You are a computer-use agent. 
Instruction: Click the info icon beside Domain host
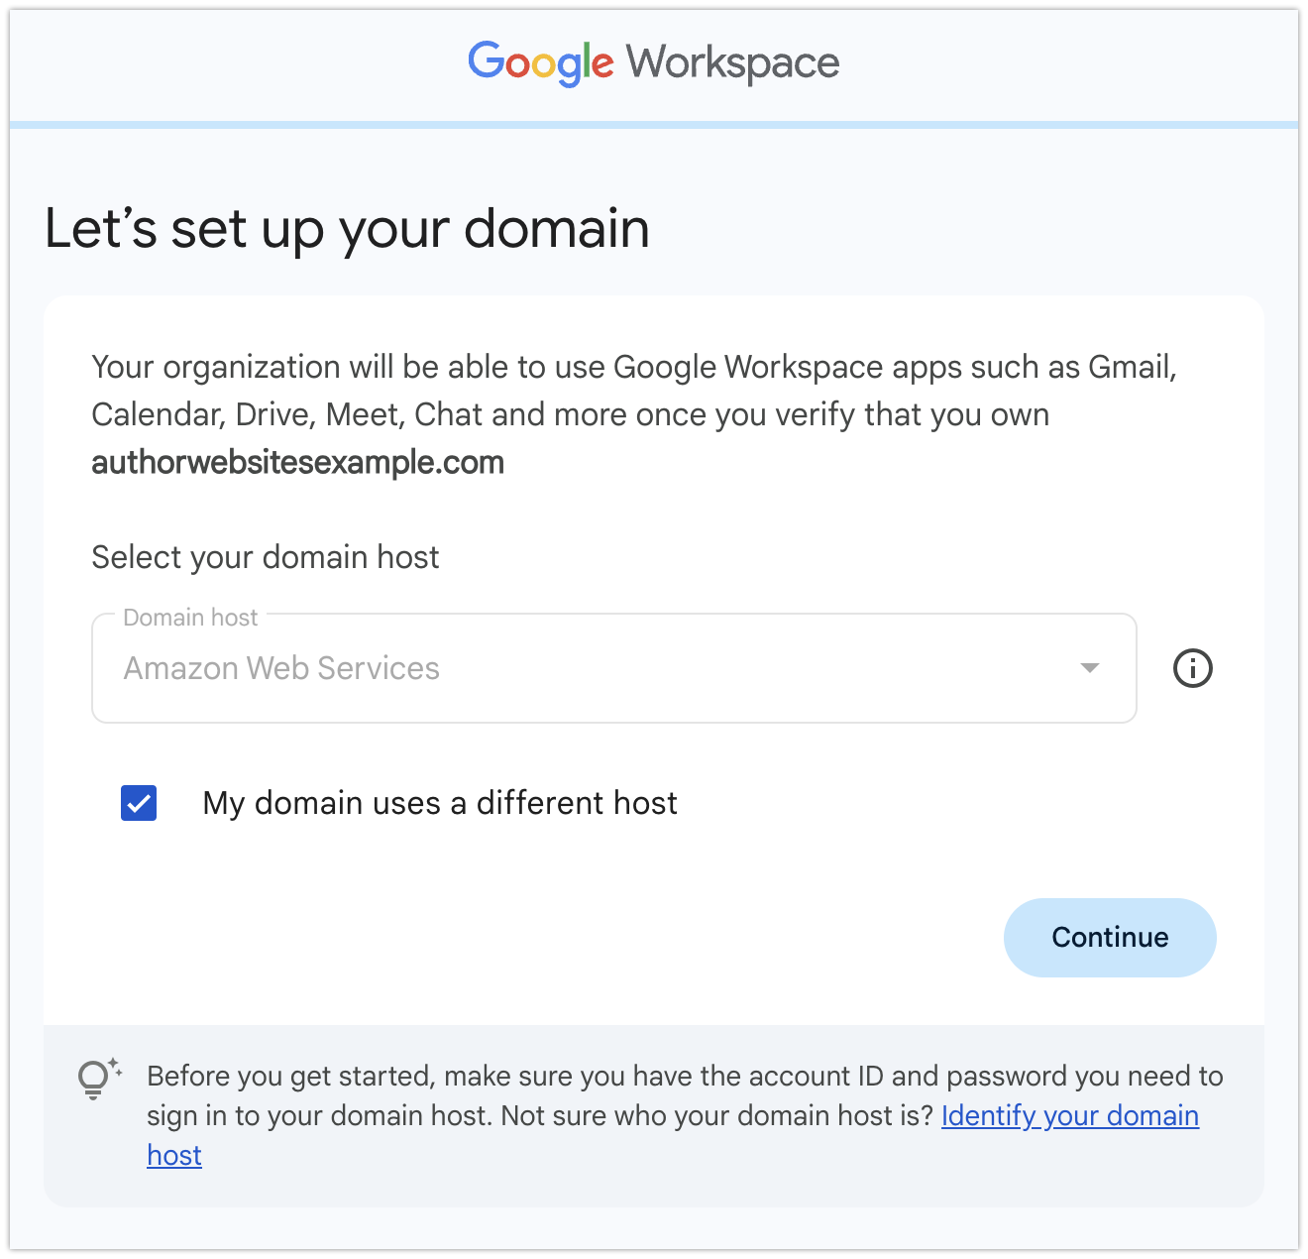click(1192, 668)
